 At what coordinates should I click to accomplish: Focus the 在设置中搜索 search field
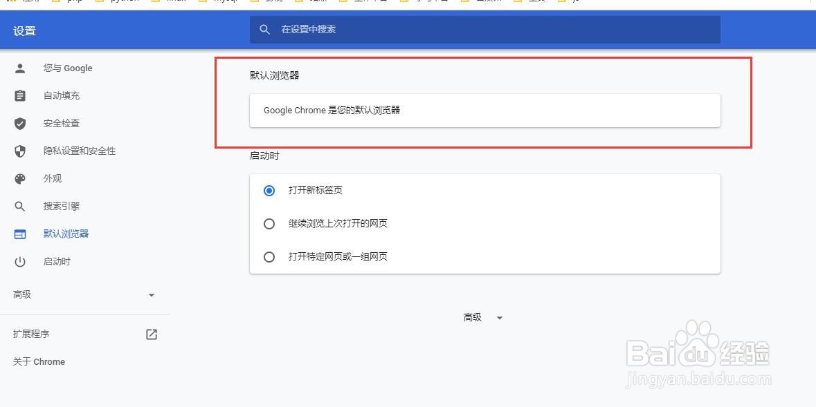point(485,30)
